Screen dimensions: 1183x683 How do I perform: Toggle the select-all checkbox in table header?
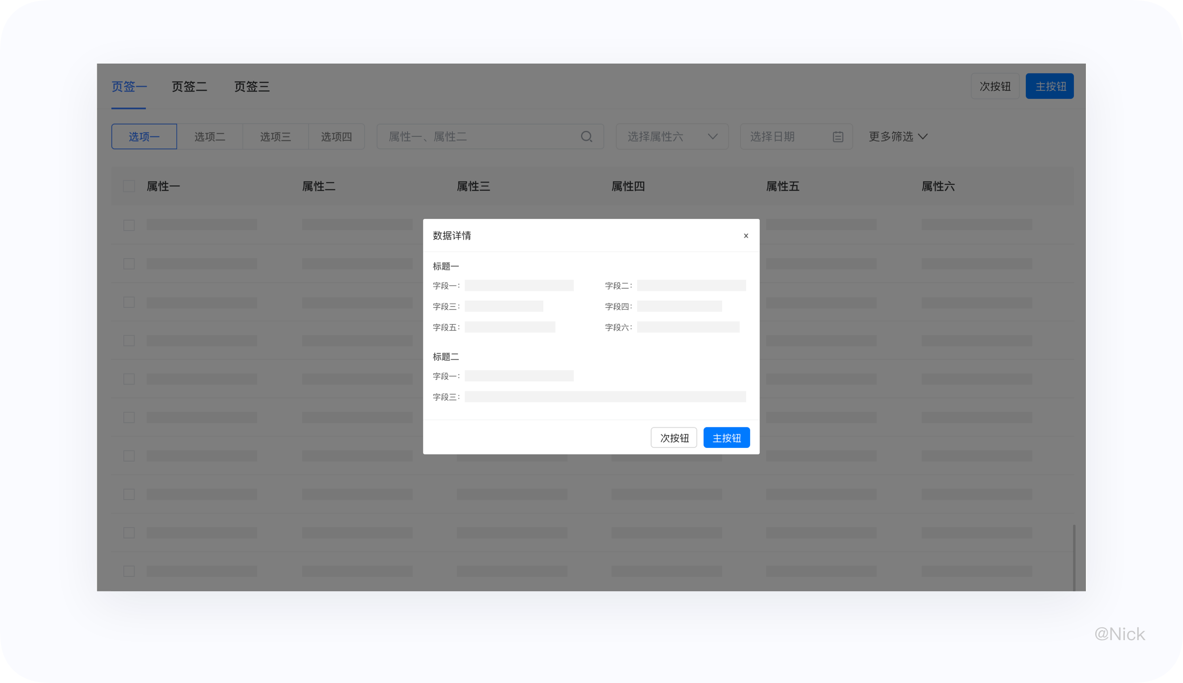(129, 186)
